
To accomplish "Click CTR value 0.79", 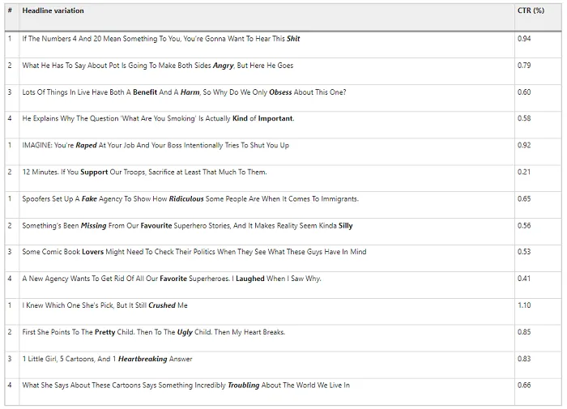I will click(x=524, y=66).
